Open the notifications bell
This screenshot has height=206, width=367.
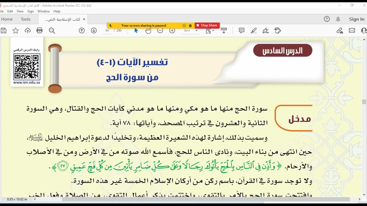click(338, 19)
